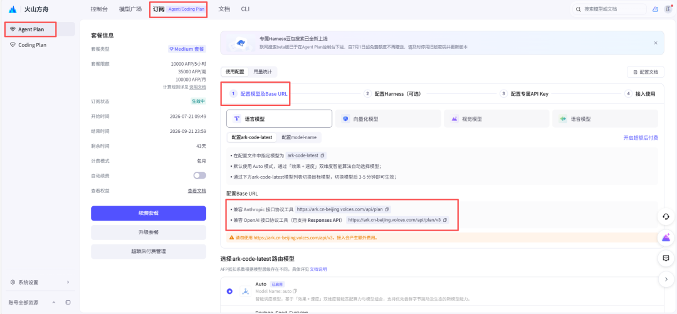Select the 向量化模型 tab
This screenshot has height=314, width=677.
click(x=388, y=119)
